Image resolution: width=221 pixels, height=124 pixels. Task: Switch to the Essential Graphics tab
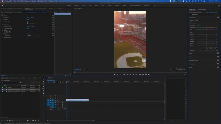(202, 9)
